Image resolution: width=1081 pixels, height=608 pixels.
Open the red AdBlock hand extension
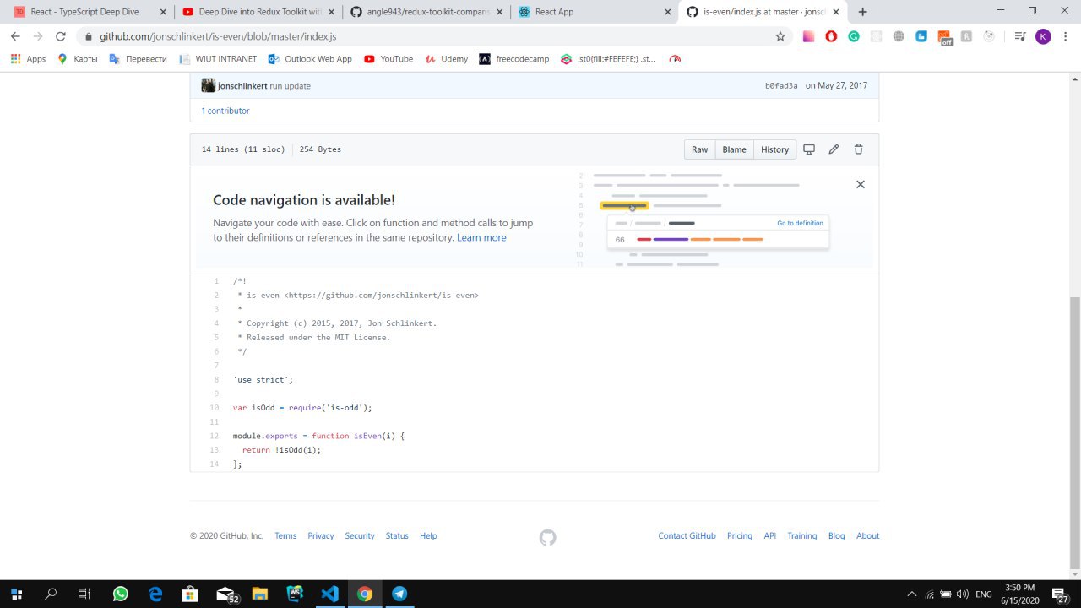[x=831, y=36]
